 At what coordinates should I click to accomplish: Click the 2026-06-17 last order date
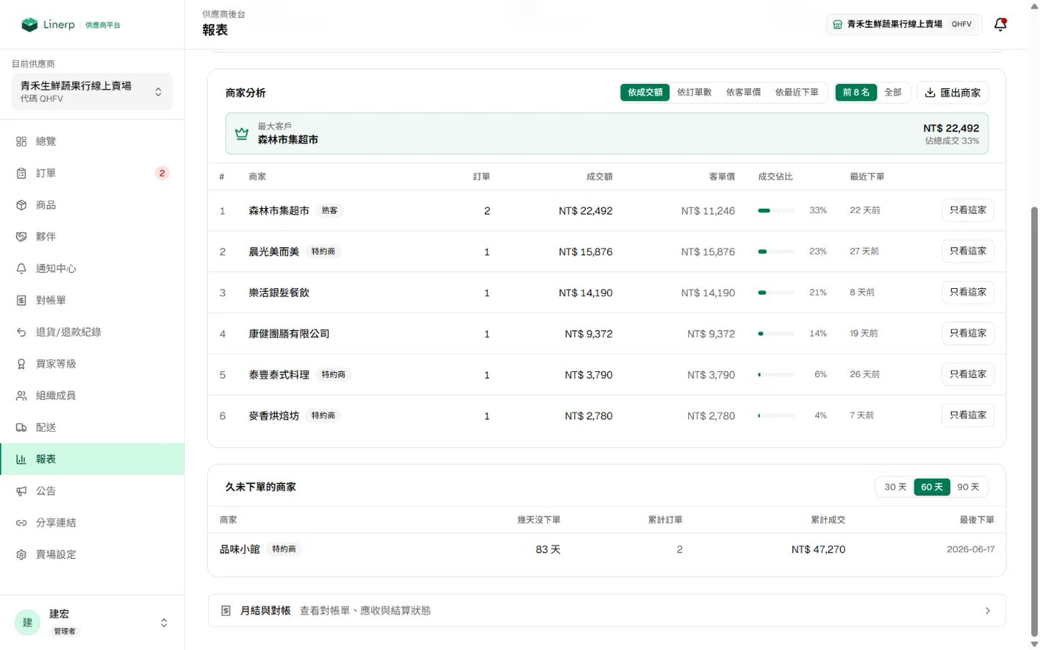(x=971, y=550)
